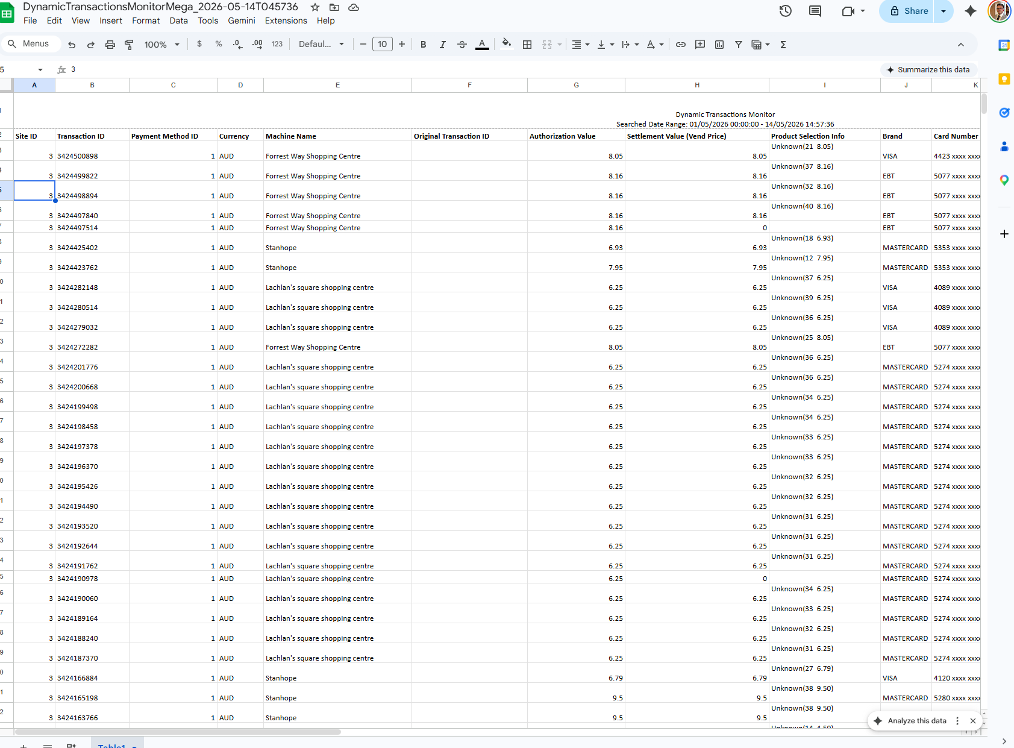Open the zoom 100% dropdown
This screenshot has width=1014, height=748.
[162, 45]
